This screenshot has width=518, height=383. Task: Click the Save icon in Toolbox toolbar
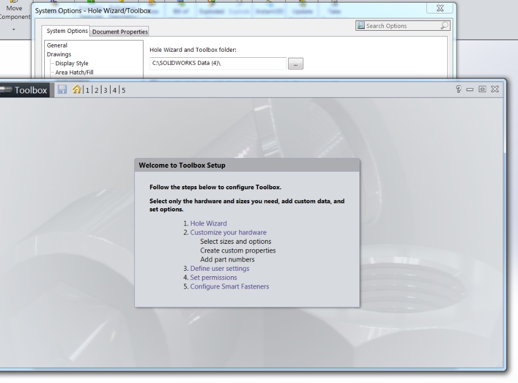[62, 90]
